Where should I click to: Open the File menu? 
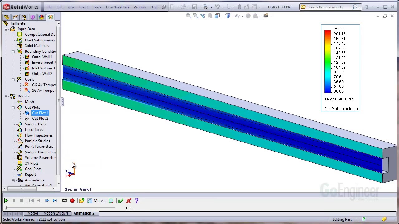coord(49,7)
